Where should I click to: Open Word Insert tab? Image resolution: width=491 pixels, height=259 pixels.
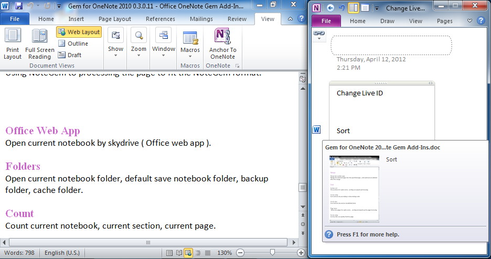(x=76, y=19)
